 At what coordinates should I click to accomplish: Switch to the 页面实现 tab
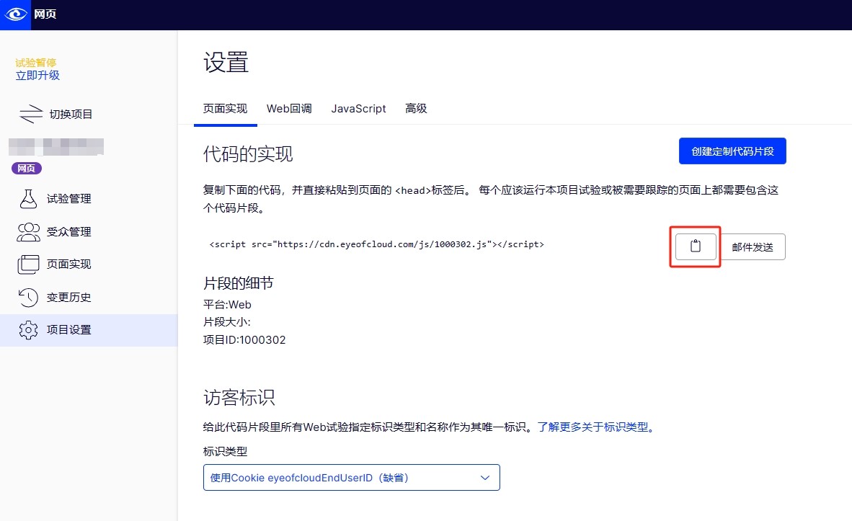pyautogui.click(x=225, y=109)
